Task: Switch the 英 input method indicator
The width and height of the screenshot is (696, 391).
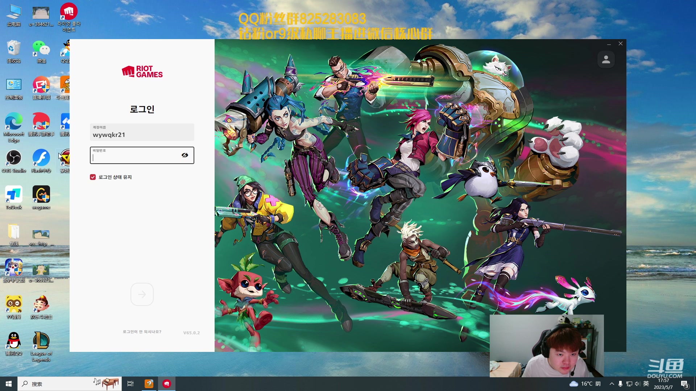Action: pyautogui.click(x=646, y=384)
